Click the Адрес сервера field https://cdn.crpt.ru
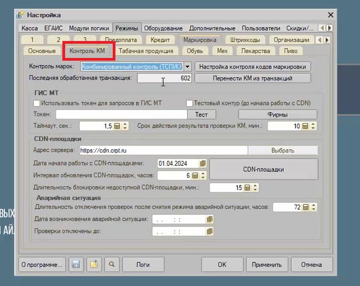The width and height of the screenshot is (360, 286). tap(164, 150)
